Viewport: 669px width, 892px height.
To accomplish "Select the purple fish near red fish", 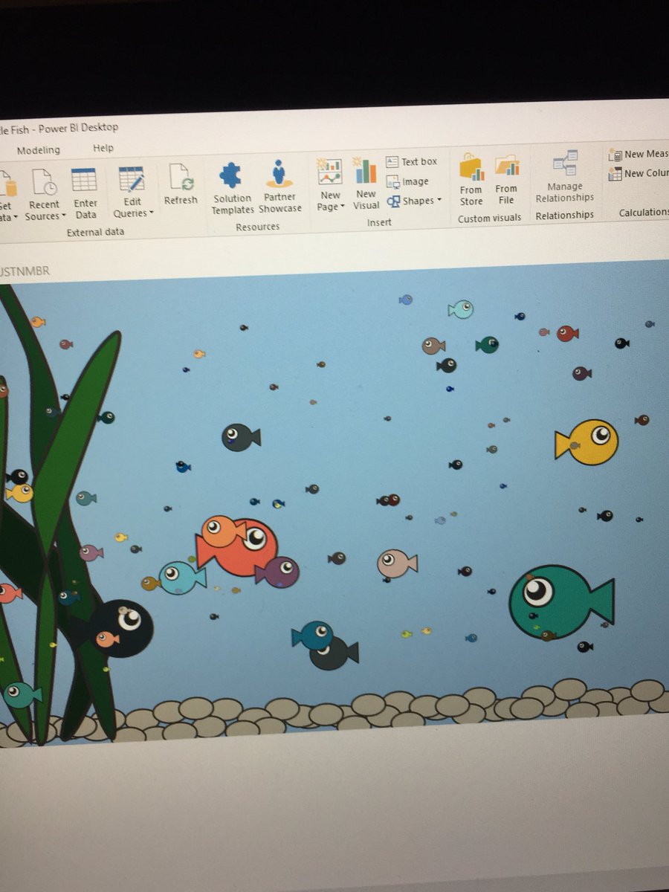I will click(277, 572).
